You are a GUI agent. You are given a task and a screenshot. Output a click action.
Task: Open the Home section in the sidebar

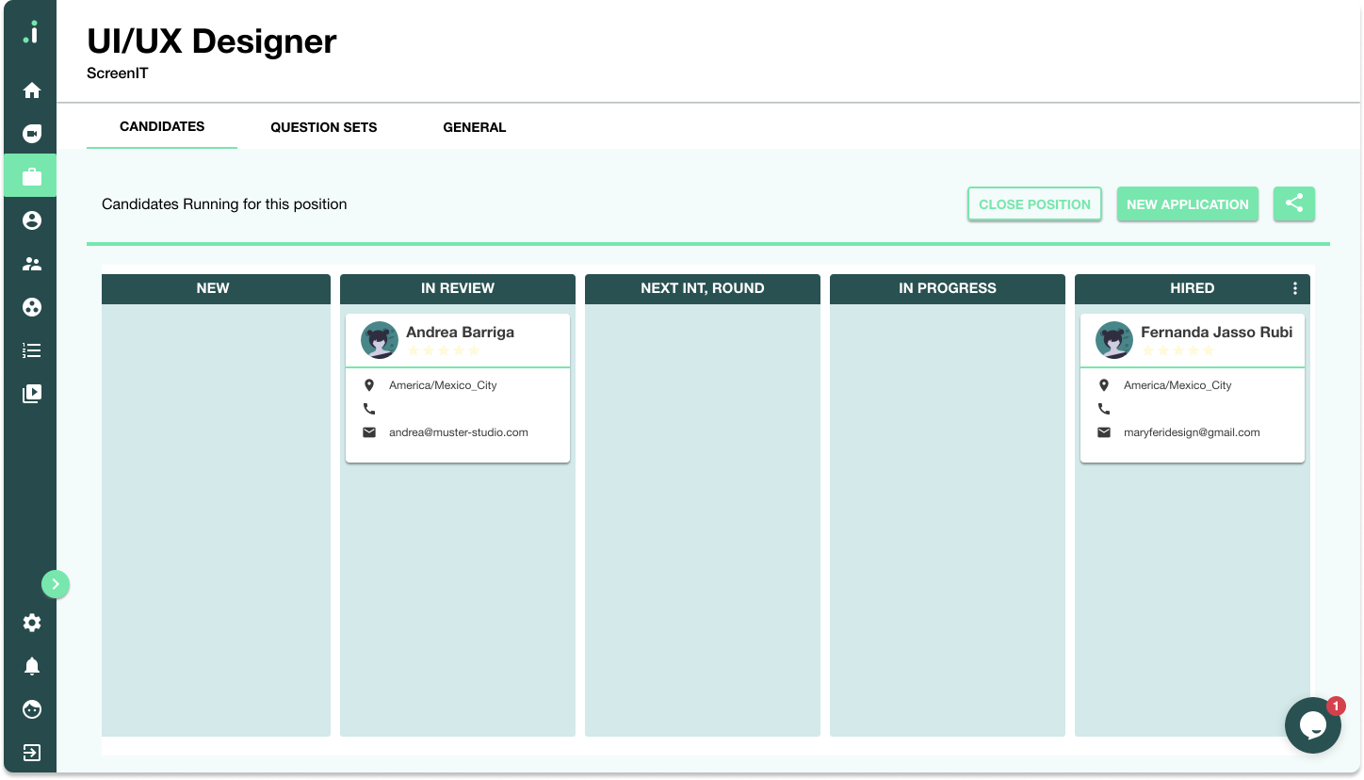31,89
